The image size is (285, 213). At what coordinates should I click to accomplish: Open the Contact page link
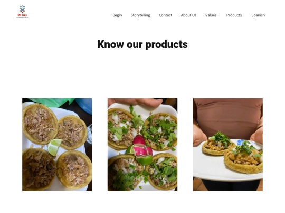click(x=165, y=15)
